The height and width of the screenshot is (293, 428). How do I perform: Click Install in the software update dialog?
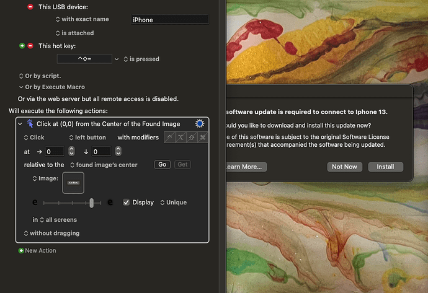tap(385, 167)
